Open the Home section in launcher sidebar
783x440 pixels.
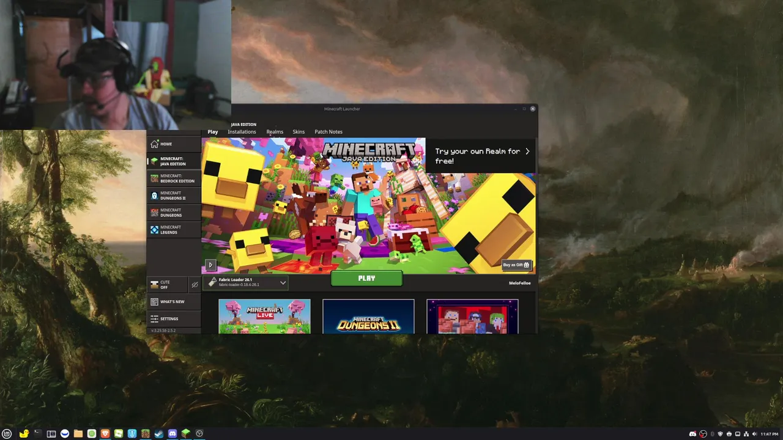(x=174, y=144)
